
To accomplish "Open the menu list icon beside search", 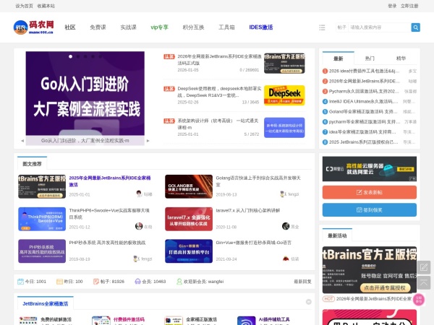I will (x=322, y=27).
